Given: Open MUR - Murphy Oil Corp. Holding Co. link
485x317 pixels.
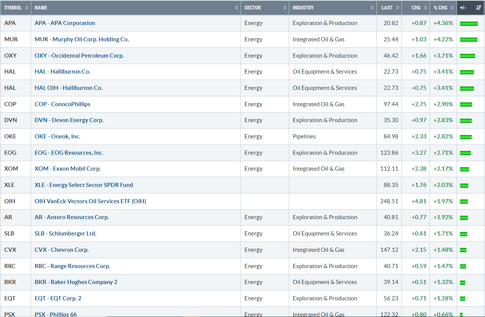Looking at the screenshot, I should [82, 39].
